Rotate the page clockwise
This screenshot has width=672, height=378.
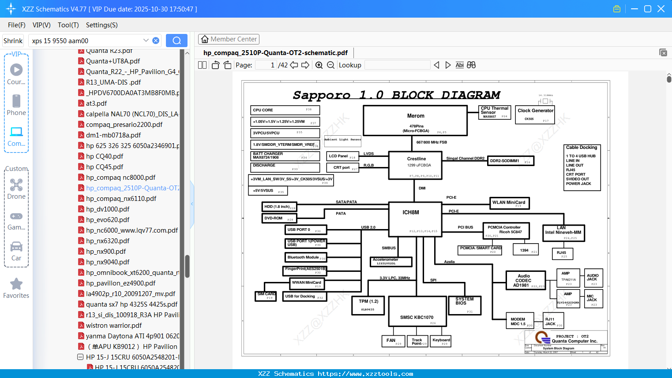pos(227,65)
